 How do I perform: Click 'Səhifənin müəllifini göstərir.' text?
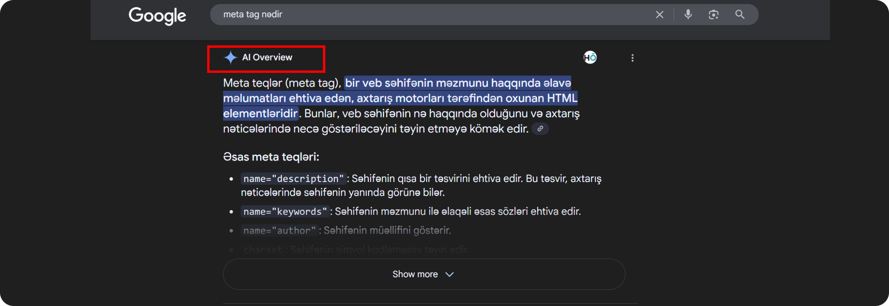[387, 230]
